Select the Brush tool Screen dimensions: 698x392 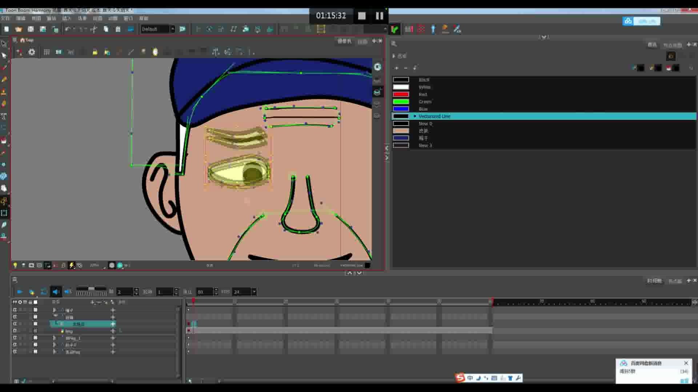[4, 68]
